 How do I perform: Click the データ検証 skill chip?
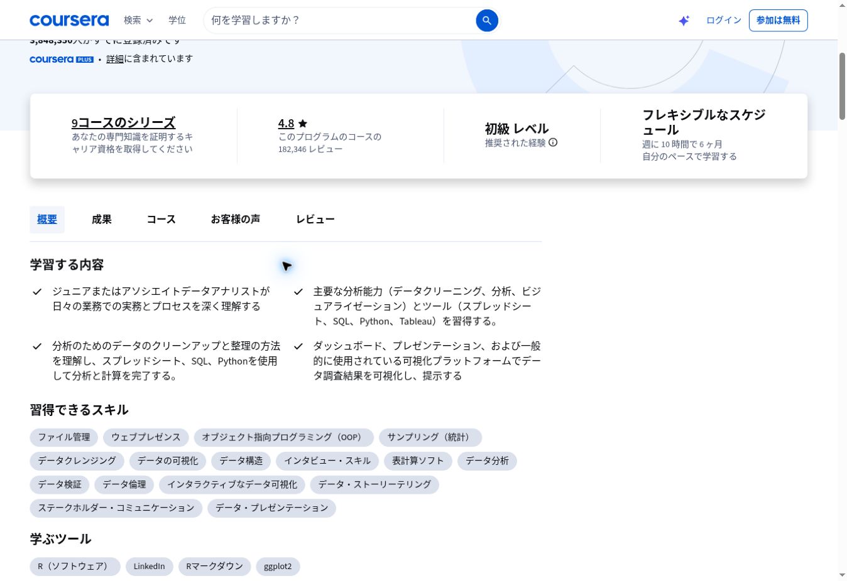(60, 485)
